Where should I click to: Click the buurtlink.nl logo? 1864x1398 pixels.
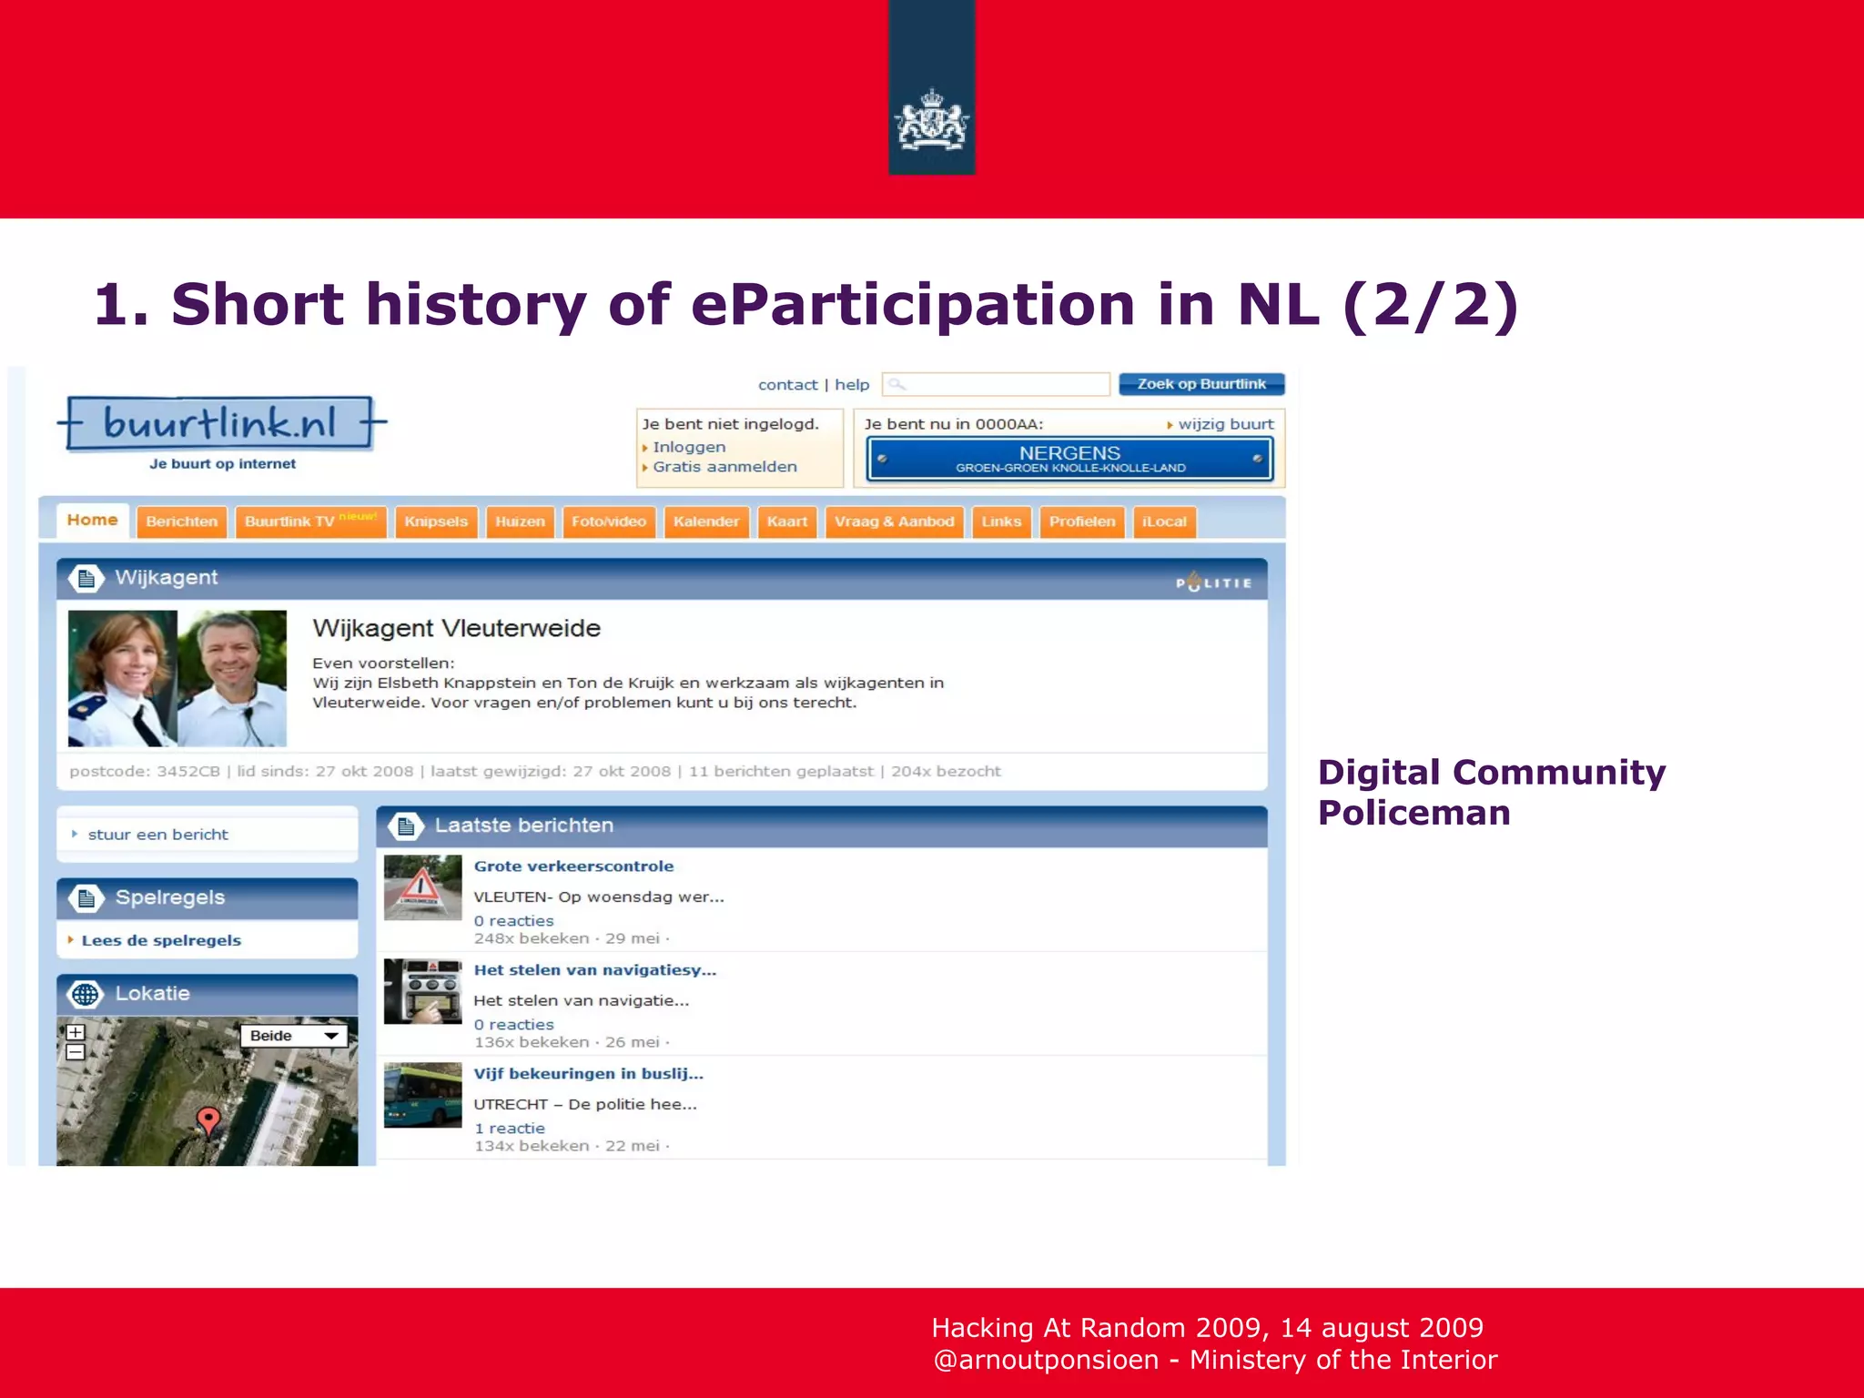coord(221,423)
